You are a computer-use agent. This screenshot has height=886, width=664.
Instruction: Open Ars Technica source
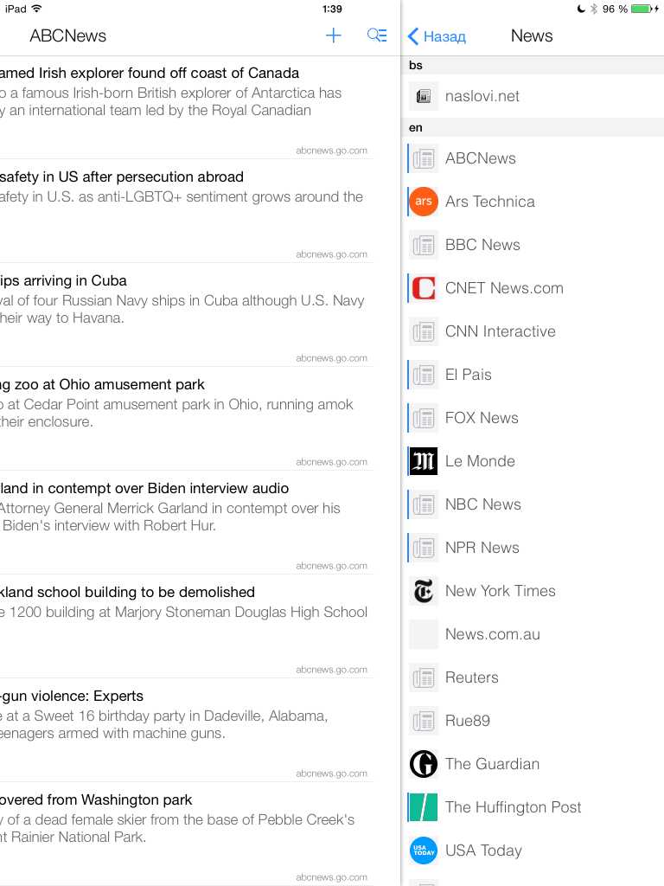tap(533, 202)
